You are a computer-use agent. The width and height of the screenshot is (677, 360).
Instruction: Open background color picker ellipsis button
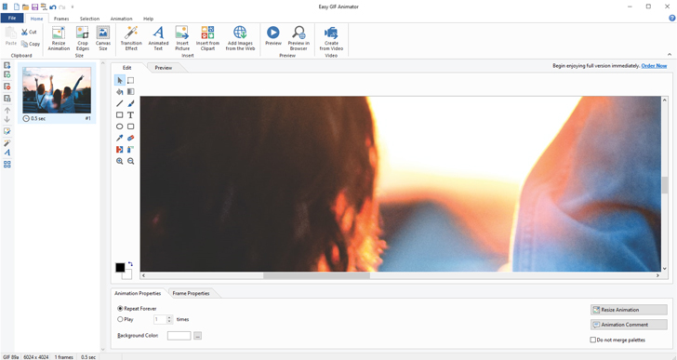coord(197,336)
